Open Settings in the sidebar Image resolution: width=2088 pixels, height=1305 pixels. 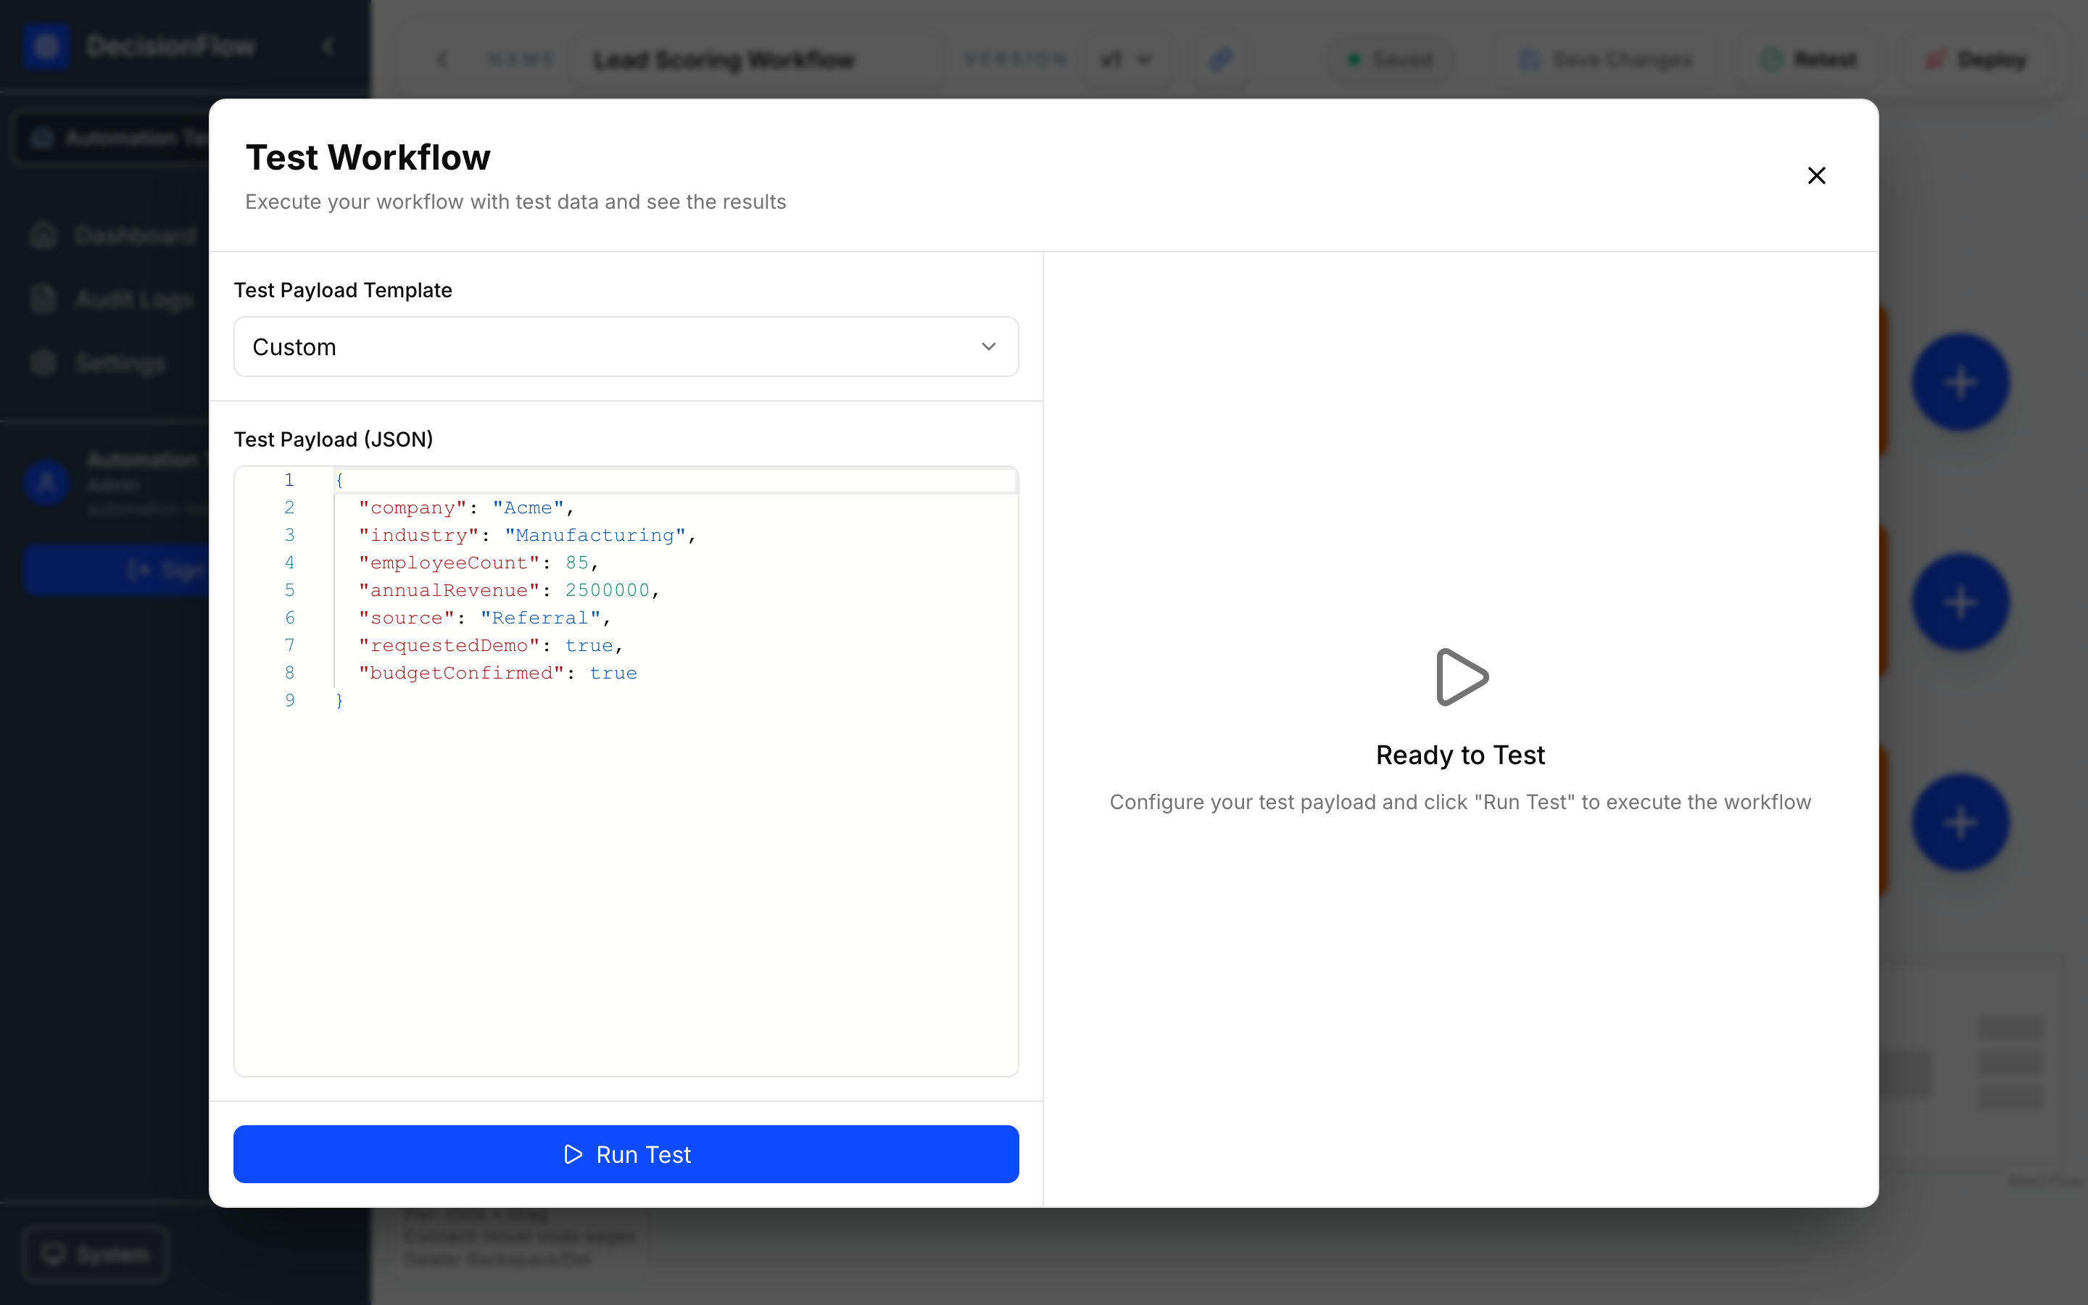point(99,363)
